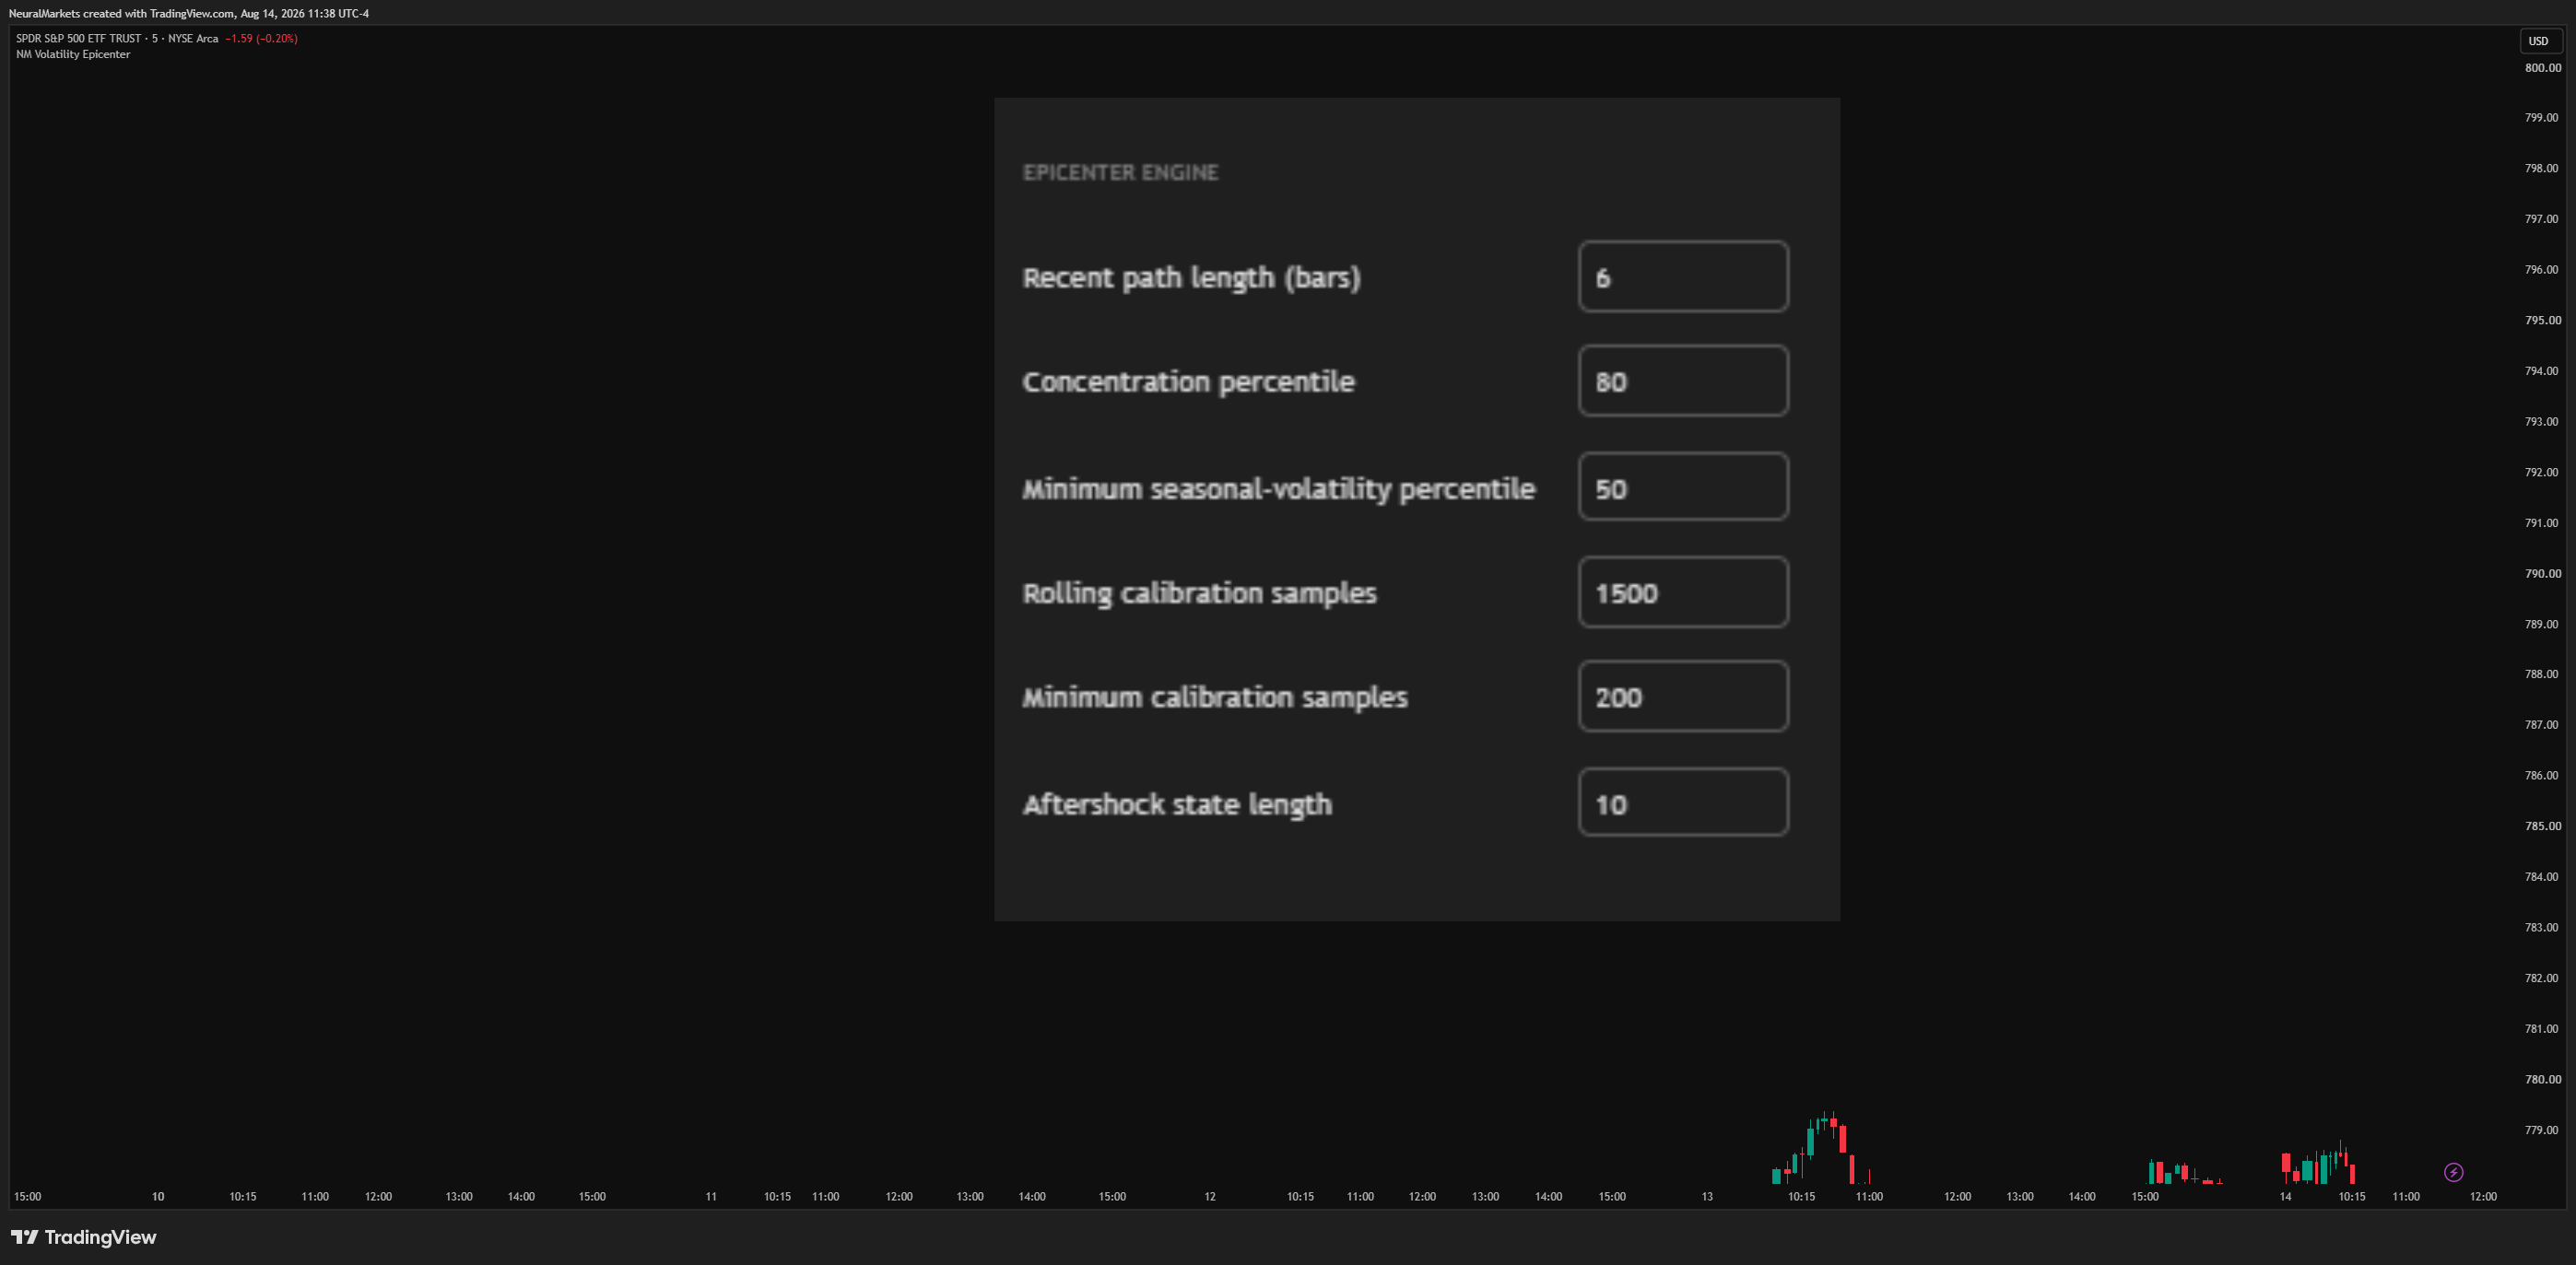Screen dimensions: 2576x1265
Task: Click the 'Recent path length (bars)' label
Action: click(1191, 277)
